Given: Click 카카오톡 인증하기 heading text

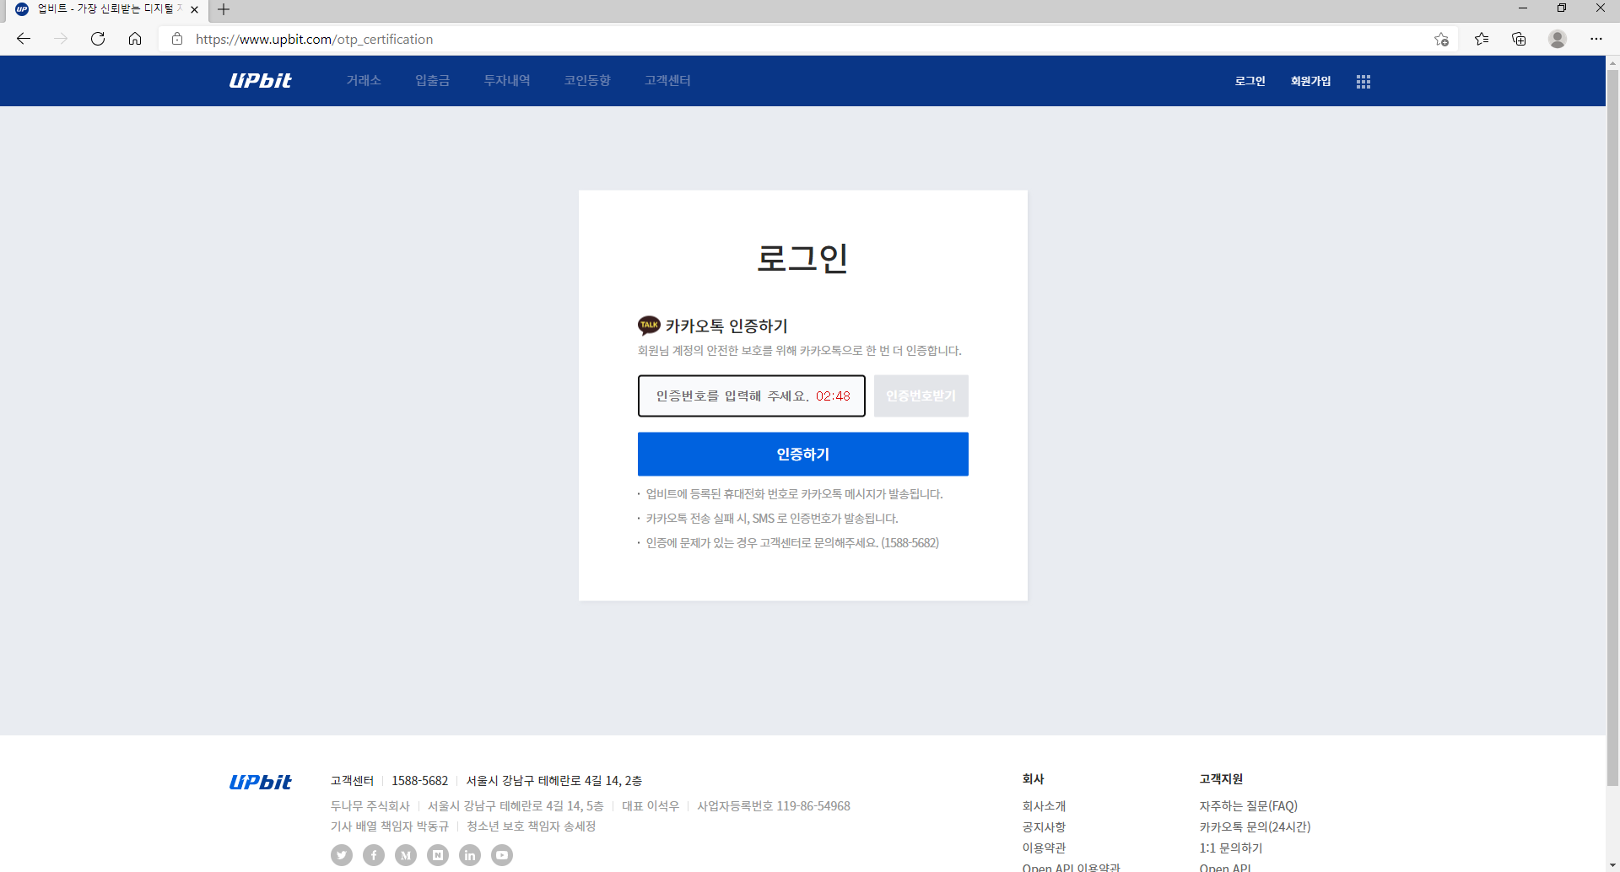Looking at the screenshot, I should (x=726, y=326).
